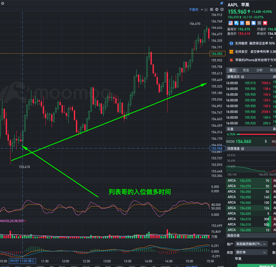Screen dimensions: 276x267
Task: Select ARCA bid 156.030 row
Action: click(248, 208)
